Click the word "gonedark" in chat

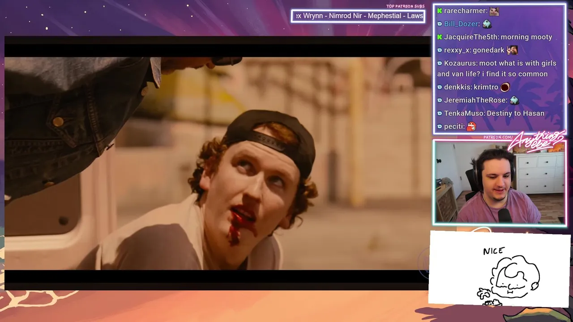pyautogui.click(x=489, y=50)
